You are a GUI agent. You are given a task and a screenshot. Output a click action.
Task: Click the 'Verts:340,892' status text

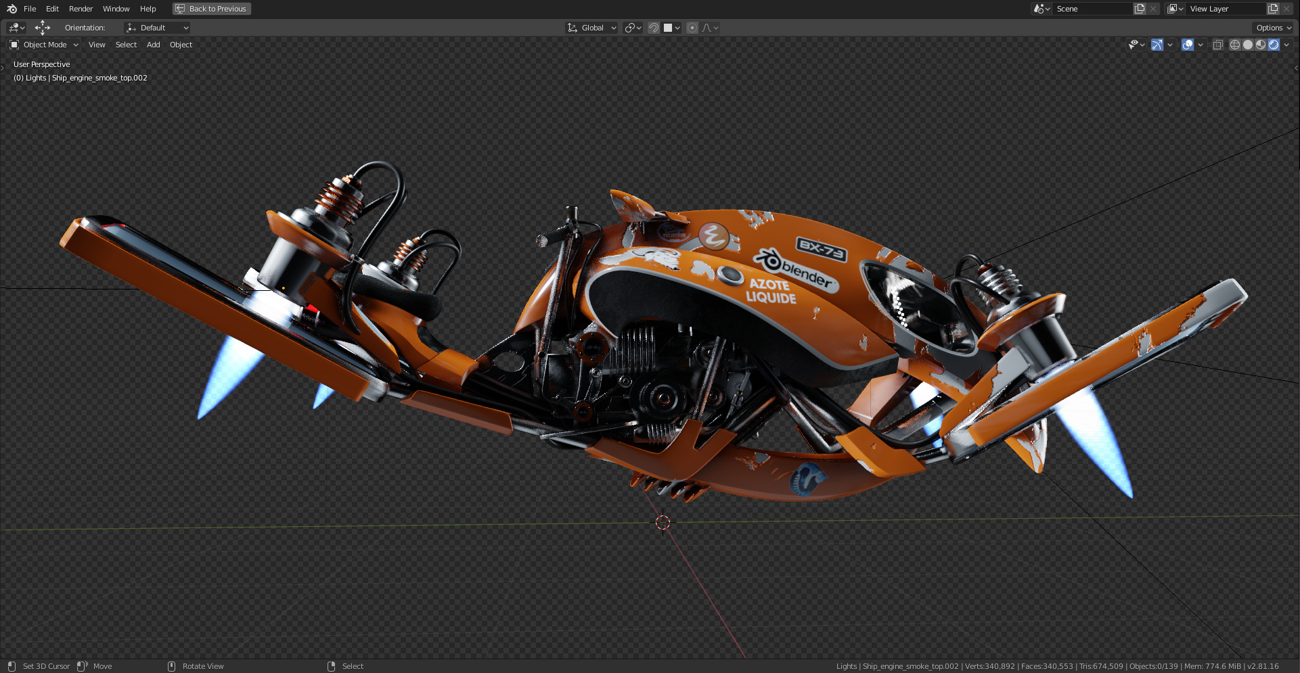coord(990,666)
